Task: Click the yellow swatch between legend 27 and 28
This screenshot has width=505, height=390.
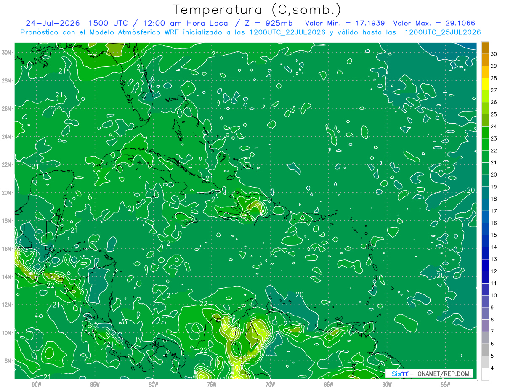Action: click(x=485, y=84)
